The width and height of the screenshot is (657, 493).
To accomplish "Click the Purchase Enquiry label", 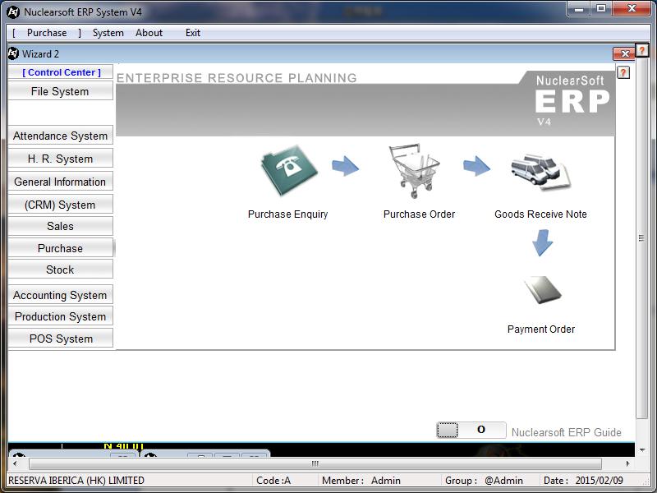I will click(x=288, y=214).
